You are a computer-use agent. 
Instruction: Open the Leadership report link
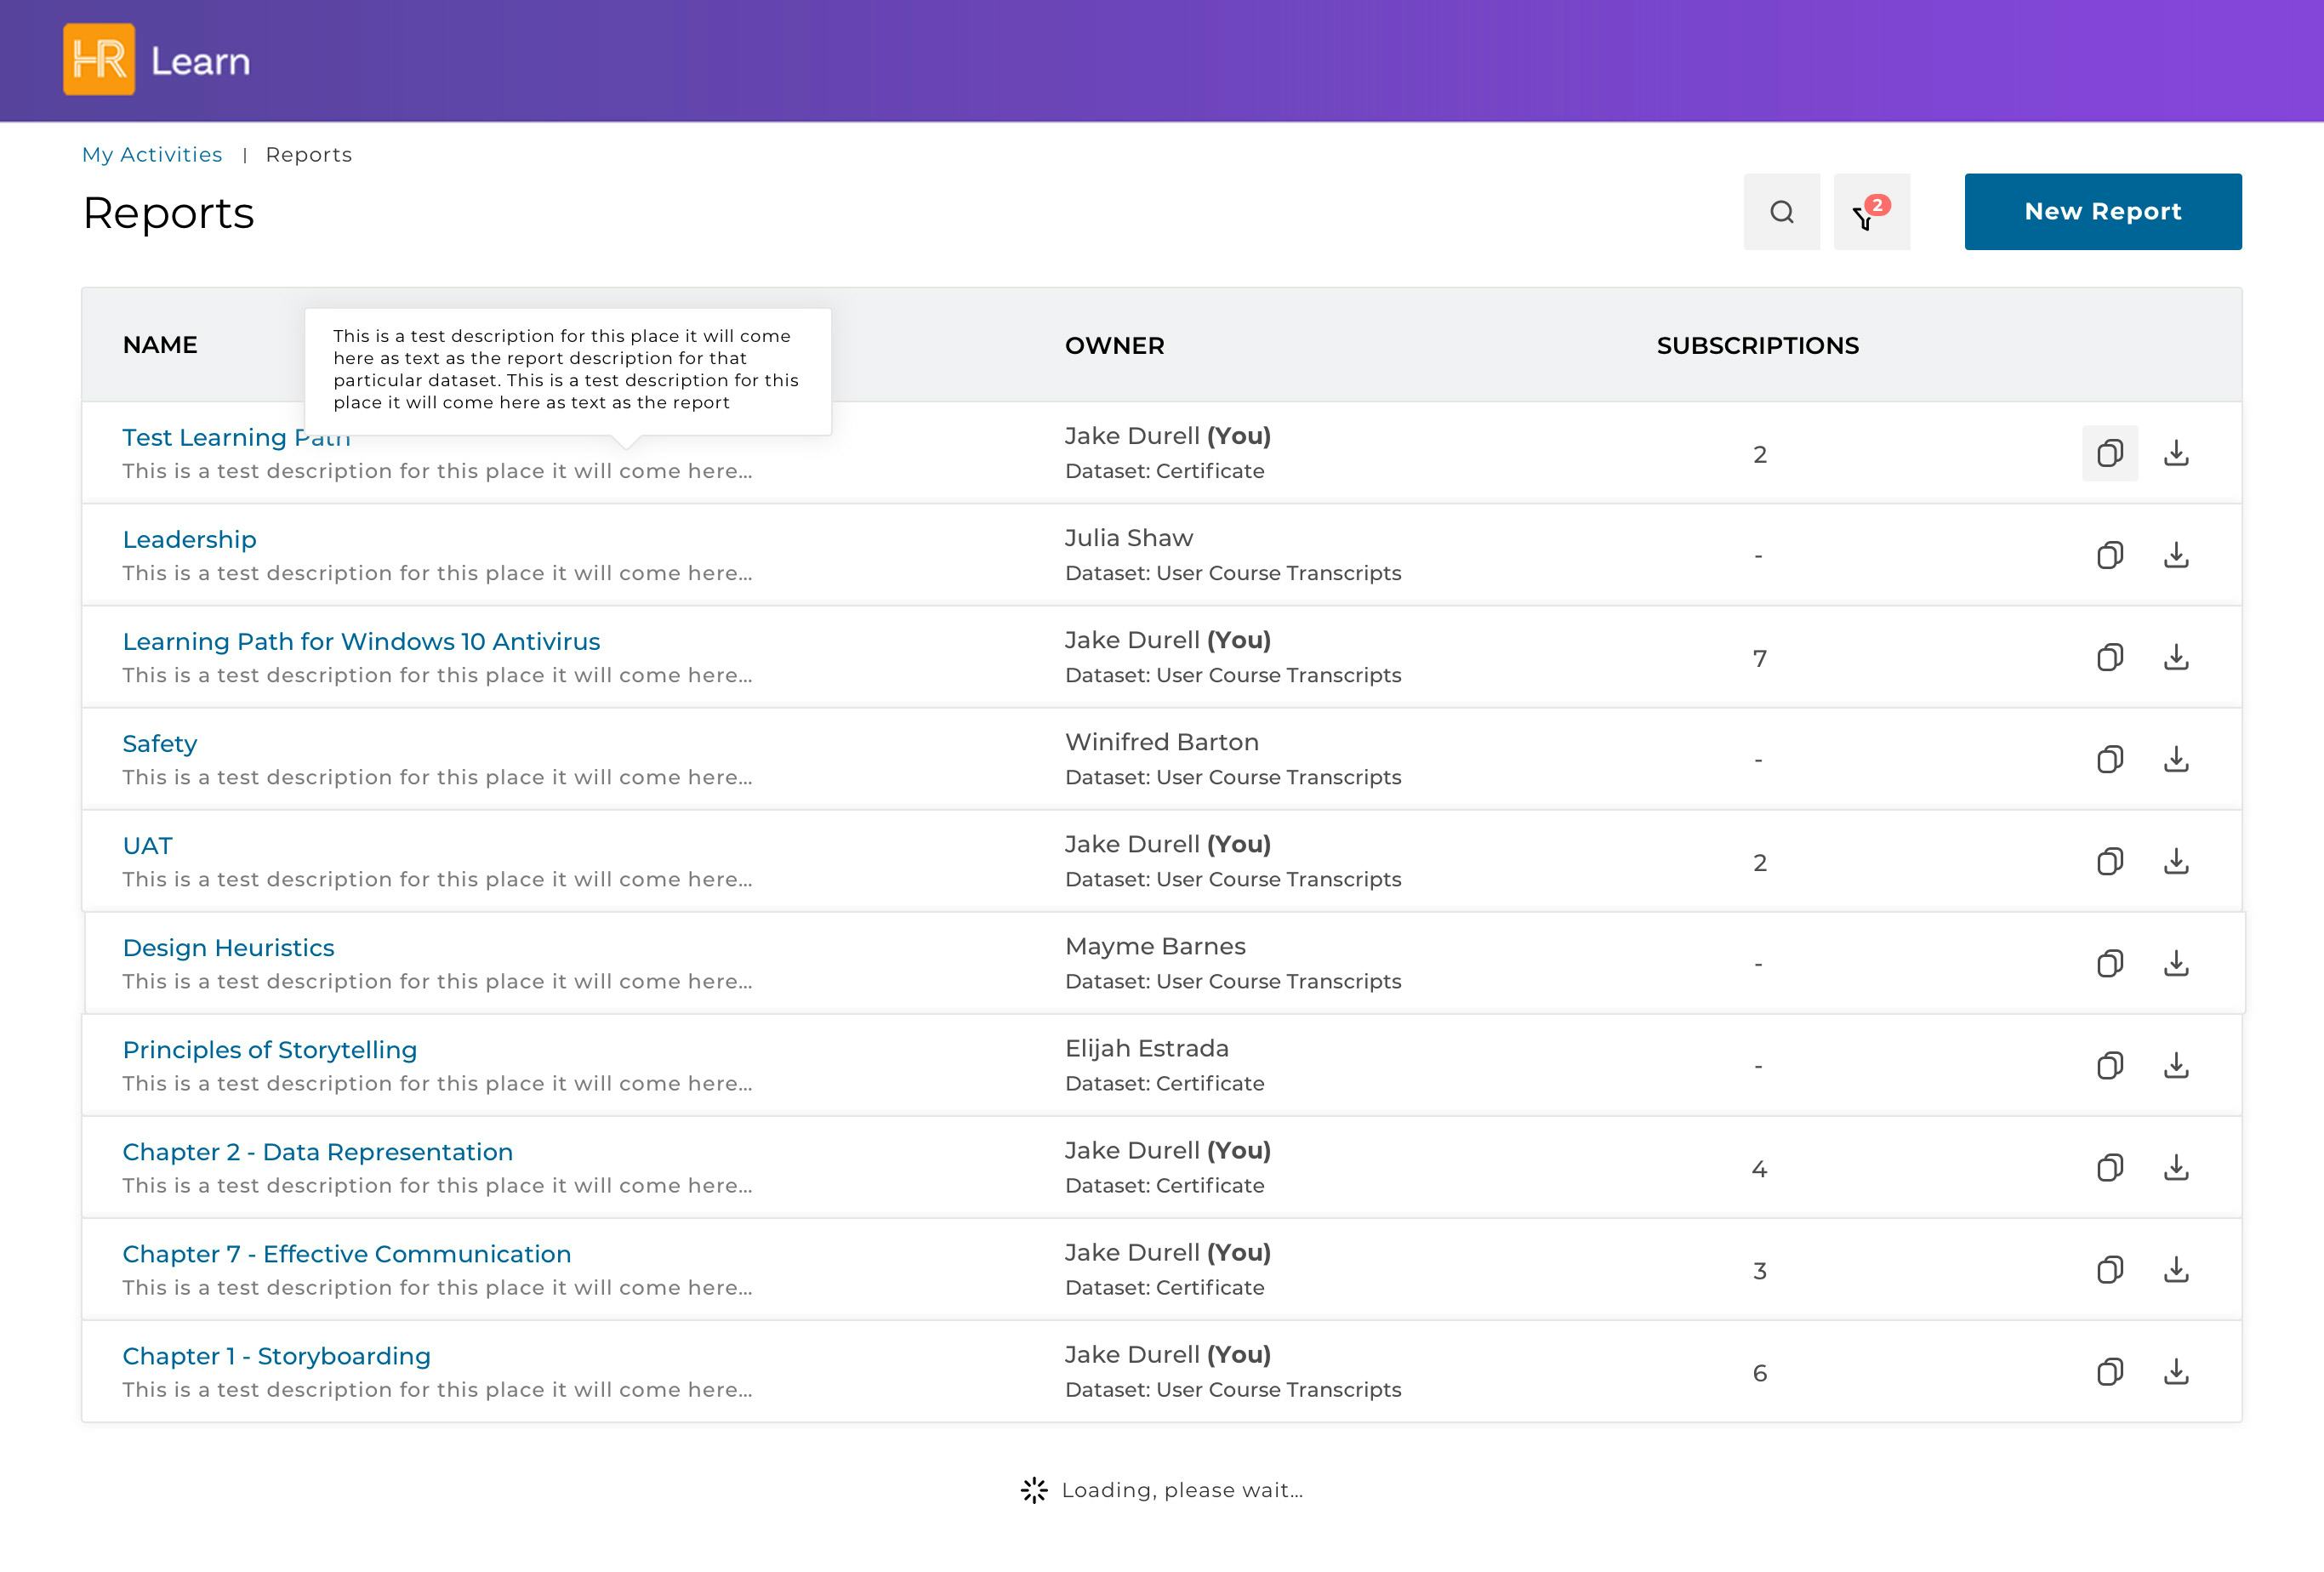point(189,540)
